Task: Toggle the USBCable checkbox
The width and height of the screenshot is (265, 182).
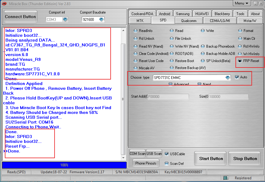Action: point(166,154)
